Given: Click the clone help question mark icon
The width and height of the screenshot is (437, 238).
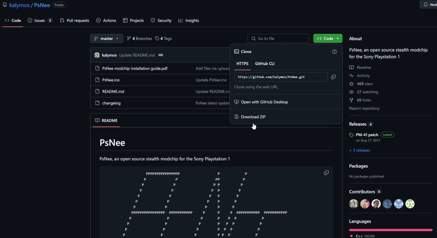Looking at the screenshot, I should click(334, 52).
